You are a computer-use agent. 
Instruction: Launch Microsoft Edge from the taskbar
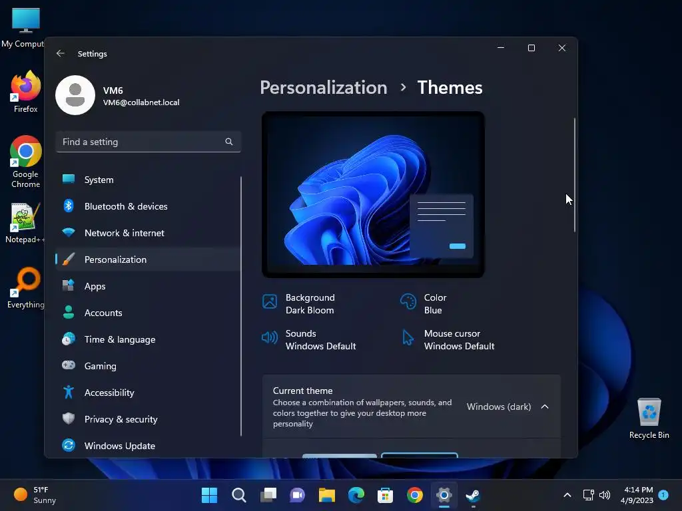point(356,495)
